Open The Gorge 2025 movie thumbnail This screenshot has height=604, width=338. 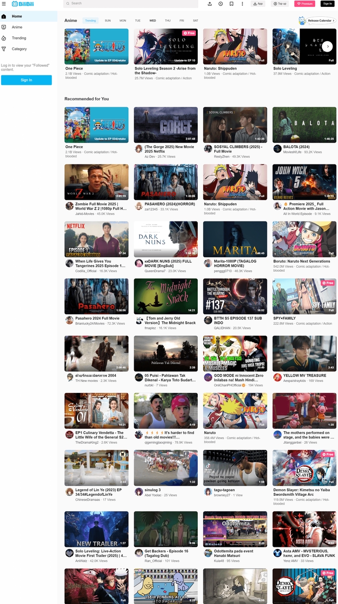pos(166,125)
